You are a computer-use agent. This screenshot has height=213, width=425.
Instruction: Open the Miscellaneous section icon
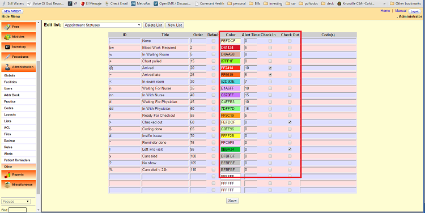point(7,185)
